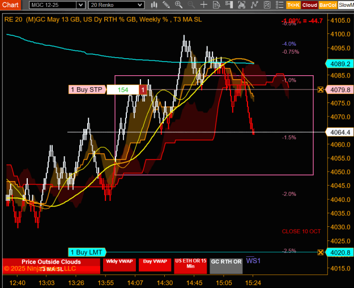Viewport: 354px width, 288px height.
Task: Click the CLOSE 10 OCT label
Action: 301,231
